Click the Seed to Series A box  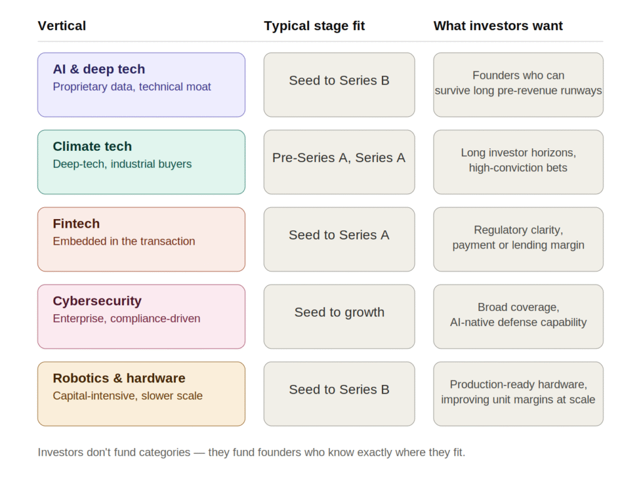tap(339, 239)
